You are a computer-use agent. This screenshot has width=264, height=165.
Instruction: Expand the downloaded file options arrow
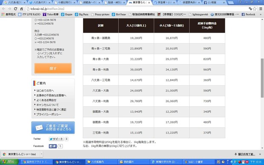[x=41, y=154]
